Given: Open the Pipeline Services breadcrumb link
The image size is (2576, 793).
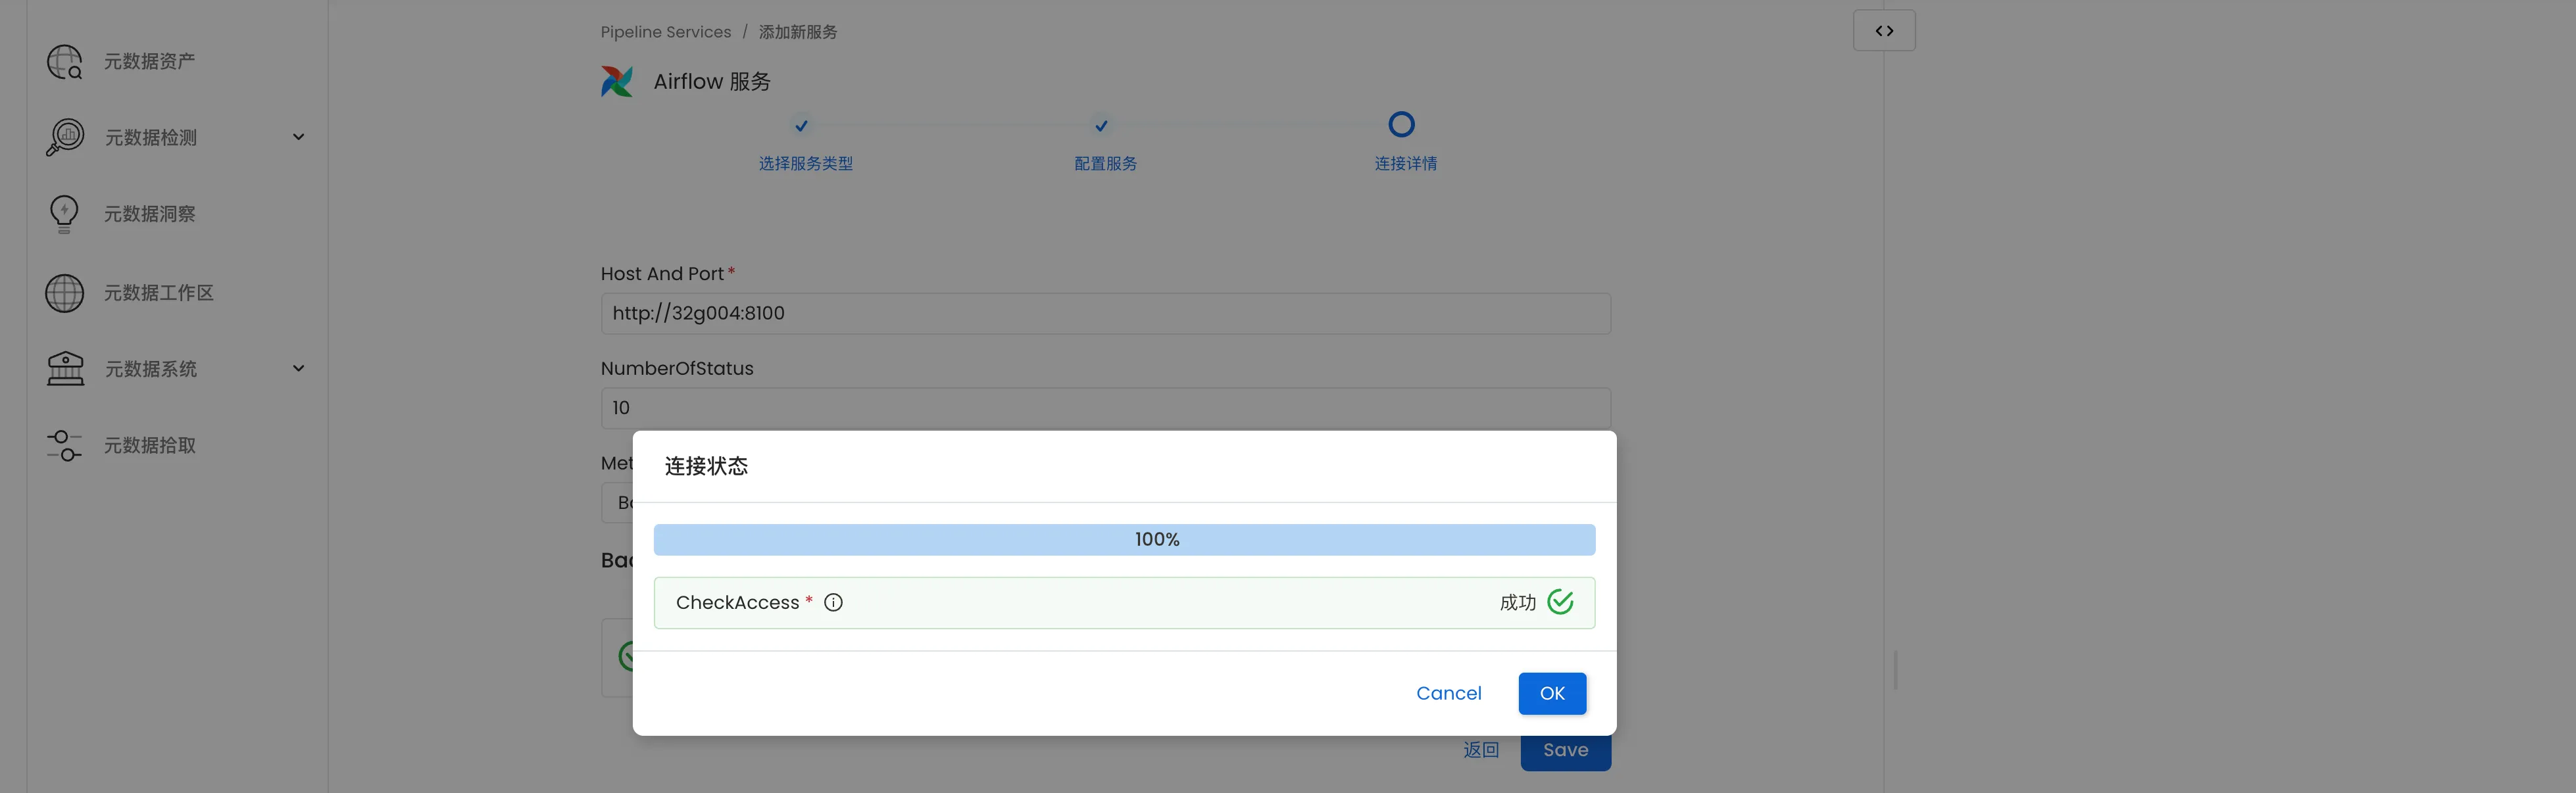Looking at the screenshot, I should click(x=665, y=32).
